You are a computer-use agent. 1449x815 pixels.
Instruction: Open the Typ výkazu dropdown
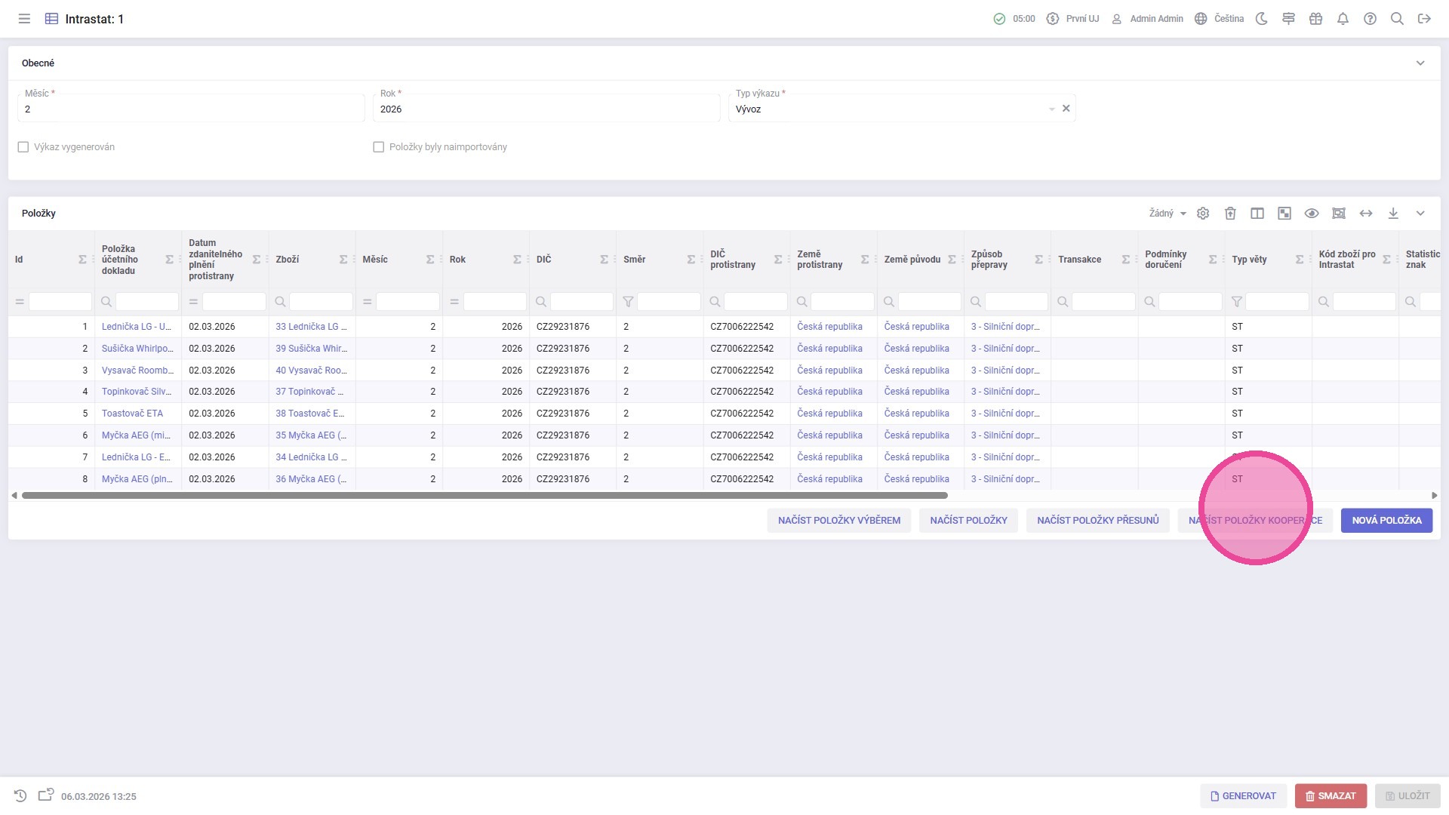coord(1051,109)
